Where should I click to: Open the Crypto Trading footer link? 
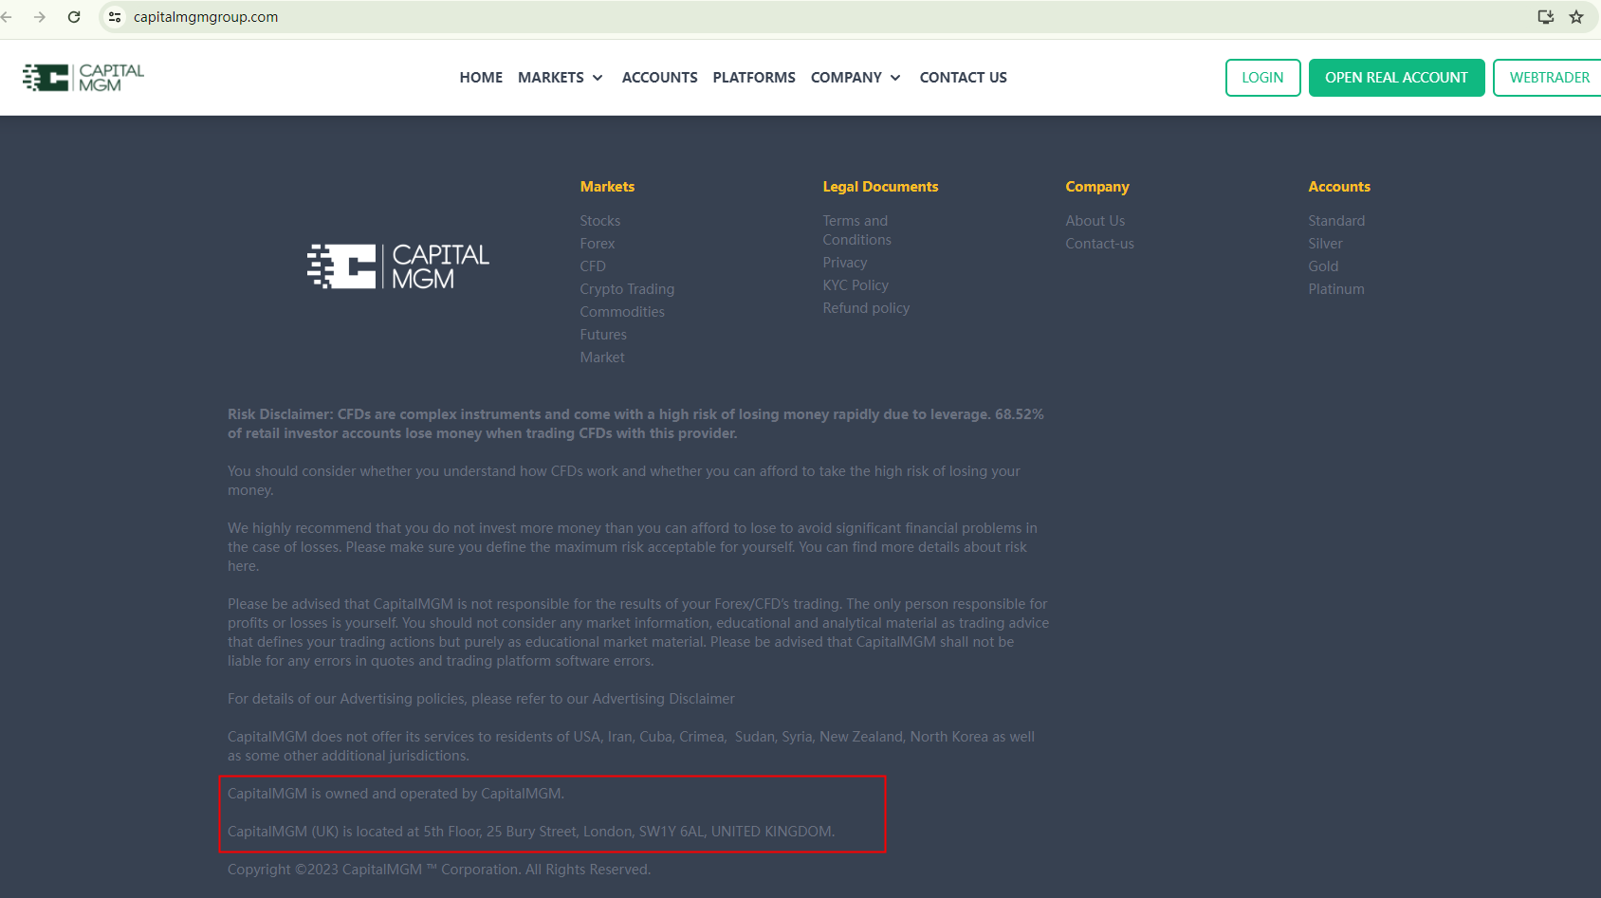(627, 289)
